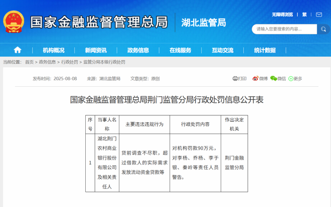This screenshot has width=331, height=207.
Task: Click the mail envelope icon
Action: (319, 15)
